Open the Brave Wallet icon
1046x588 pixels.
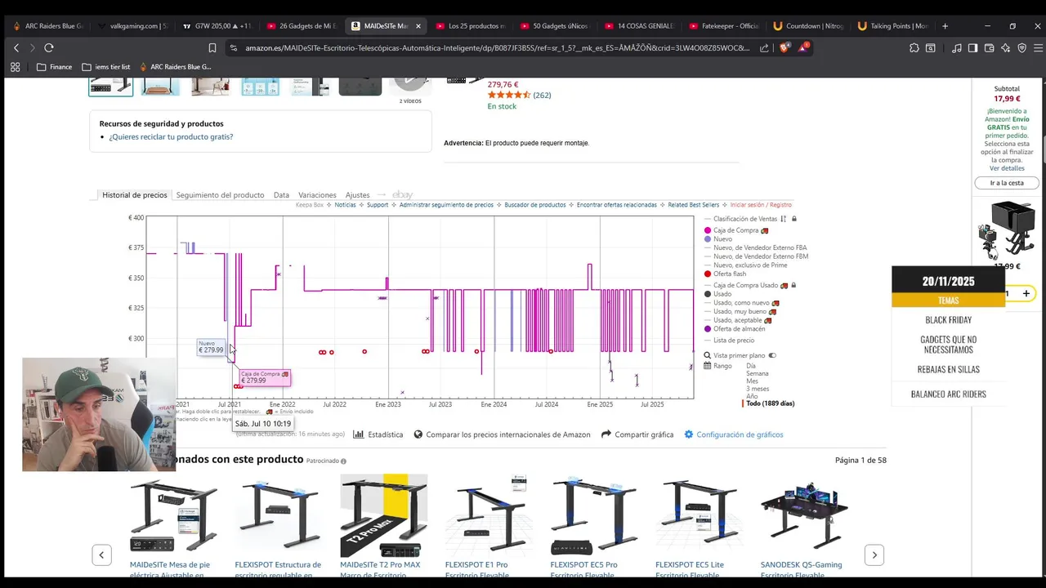pyautogui.click(x=989, y=48)
